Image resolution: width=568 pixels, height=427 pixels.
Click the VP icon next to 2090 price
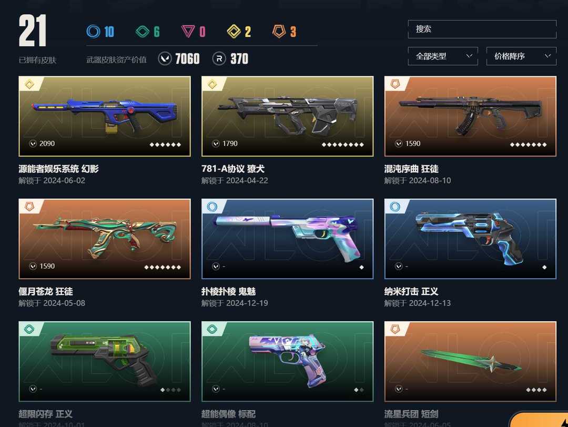33,144
